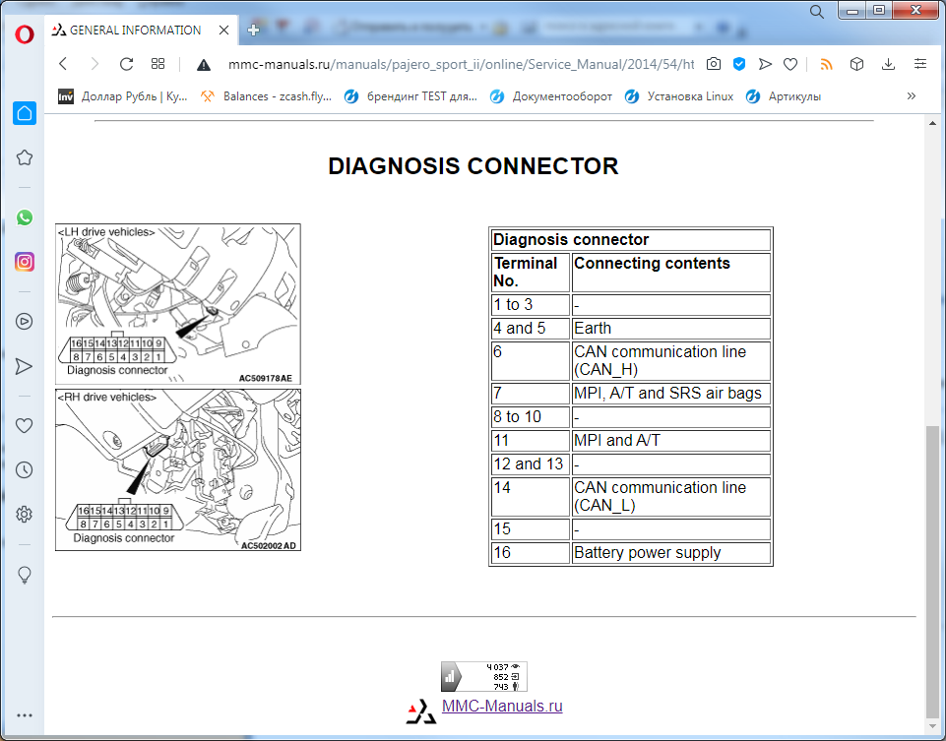Open Instagram sidebar panel
The width and height of the screenshot is (946, 741).
point(25,262)
